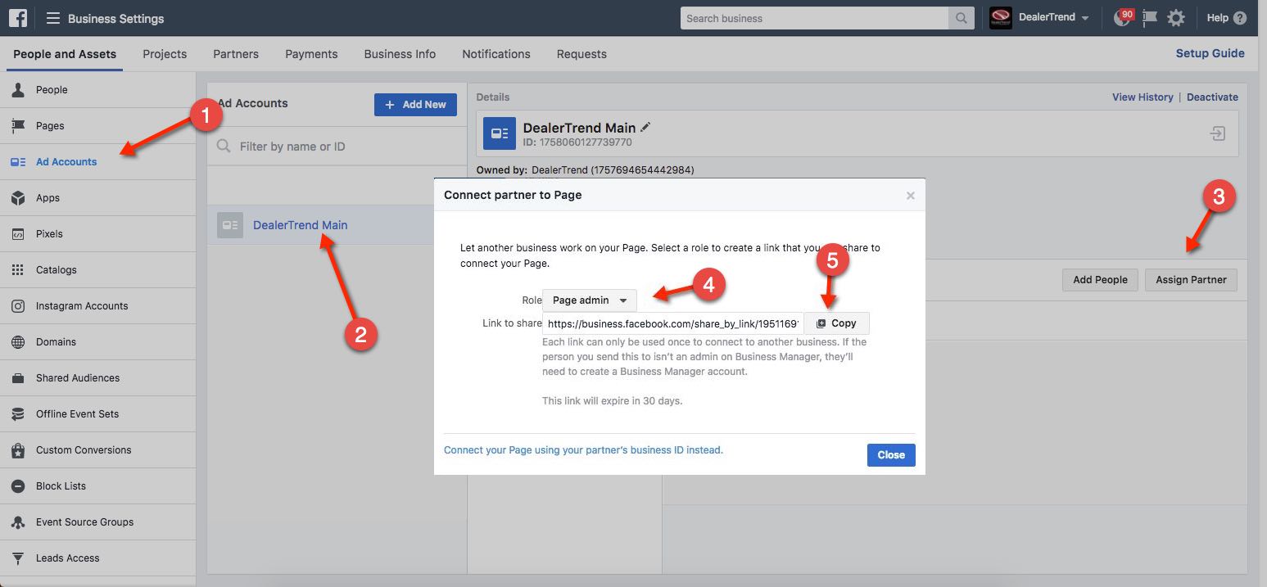1267x587 pixels.
Task: Click the Leads Access funnel icon
Action: click(18, 558)
